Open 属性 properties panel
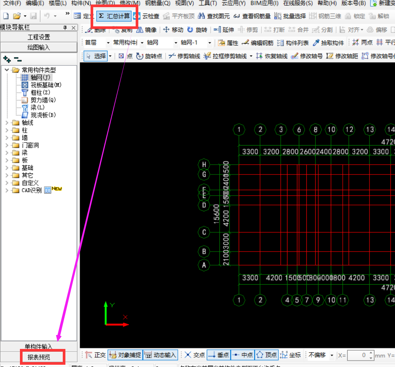 (x=228, y=42)
